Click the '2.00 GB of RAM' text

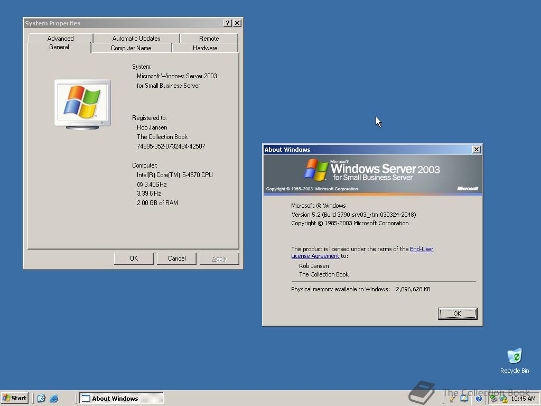[x=157, y=203]
